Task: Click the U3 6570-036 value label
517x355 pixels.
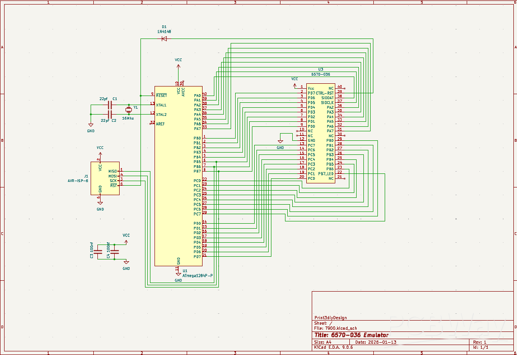Action: [320, 74]
